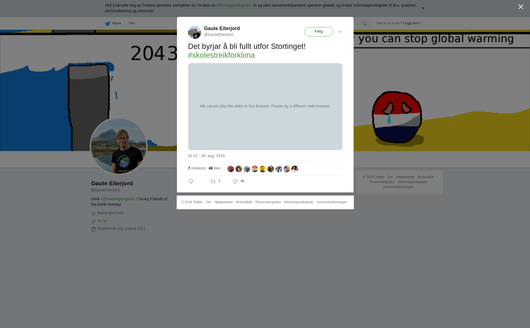Open the Logg inn dropdown
Image resolution: width=530 pixels, height=328 pixels.
point(412,23)
